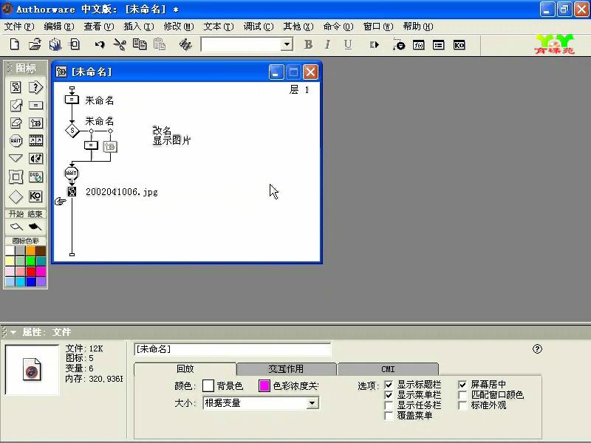Toggle the 屏幕居中 checkbox
The width and height of the screenshot is (591, 443).
(x=462, y=385)
